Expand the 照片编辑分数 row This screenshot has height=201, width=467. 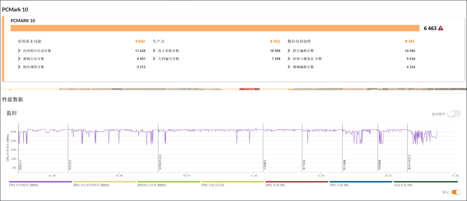pos(289,51)
